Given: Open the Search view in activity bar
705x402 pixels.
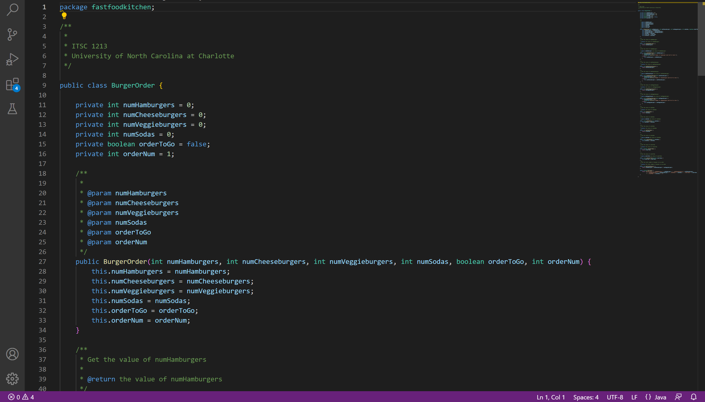Looking at the screenshot, I should 12,10.
